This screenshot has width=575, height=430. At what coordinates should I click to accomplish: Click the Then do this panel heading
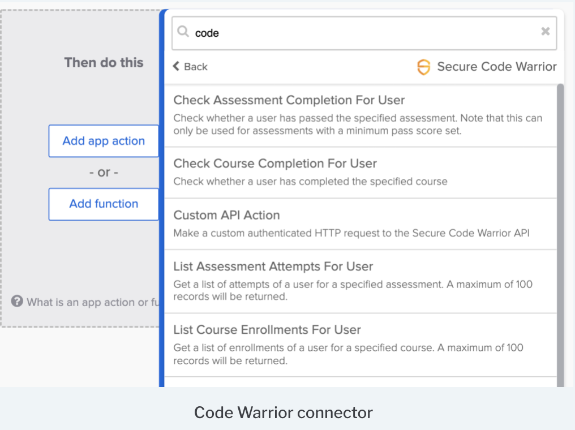click(104, 62)
